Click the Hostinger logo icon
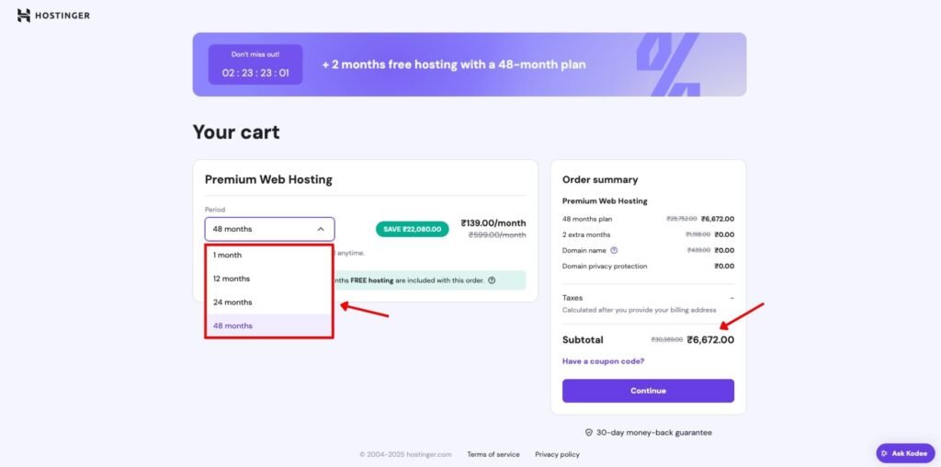Image resolution: width=941 pixels, height=467 pixels. (x=23, y=16)
